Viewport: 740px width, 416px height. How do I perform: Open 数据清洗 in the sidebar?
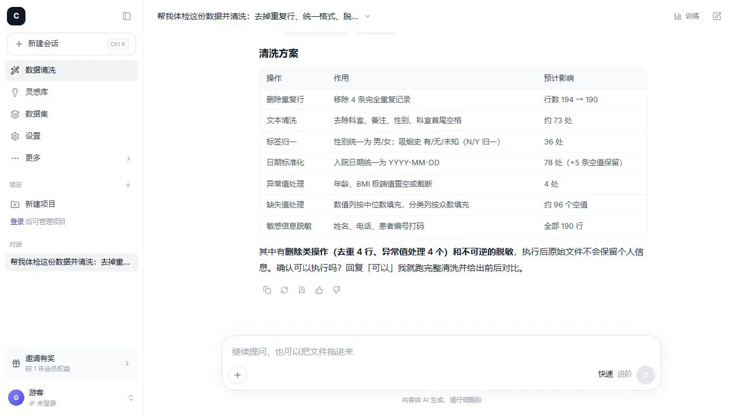pyautogui.click(x=72, y=70)
